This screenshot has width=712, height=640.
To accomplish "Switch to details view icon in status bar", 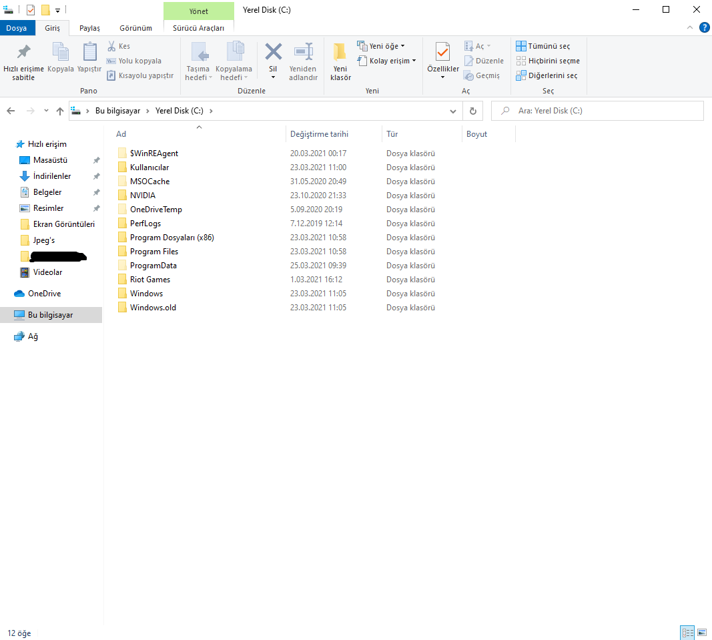I will (x=687, y=632).
